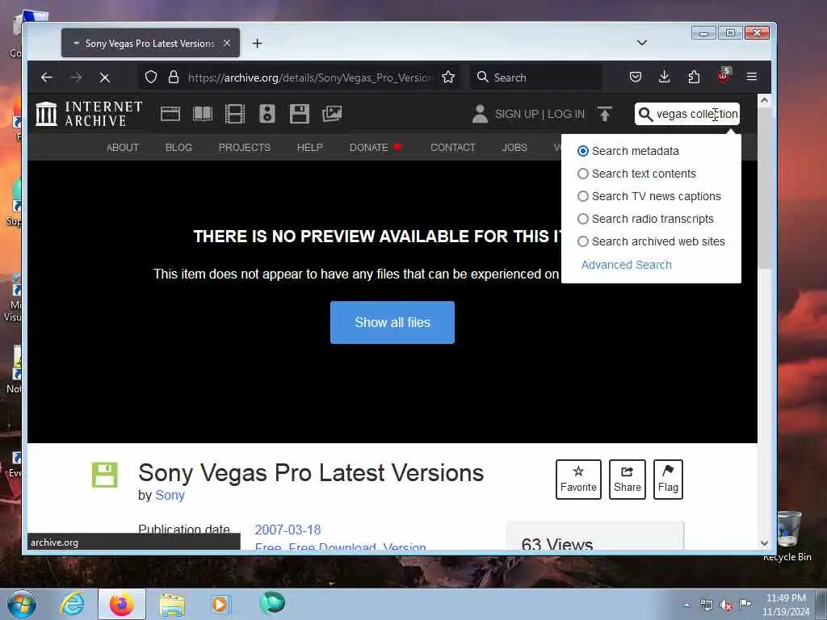
Task: Open the Software floppy disk icon
Action: coord(299,114)
